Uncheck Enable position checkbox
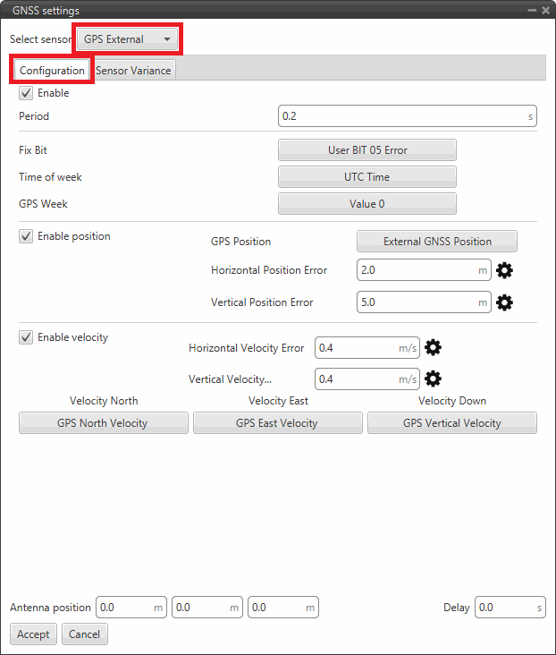Viewport: 556px width, 655px height. (26, 236)
